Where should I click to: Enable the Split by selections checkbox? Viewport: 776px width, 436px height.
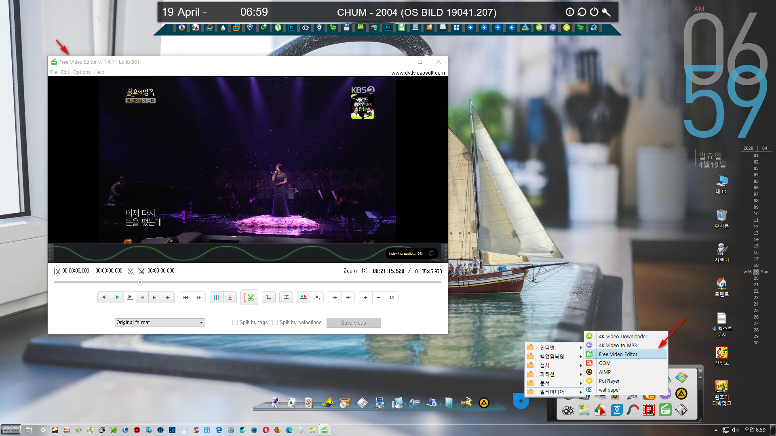tap(275, 323)
